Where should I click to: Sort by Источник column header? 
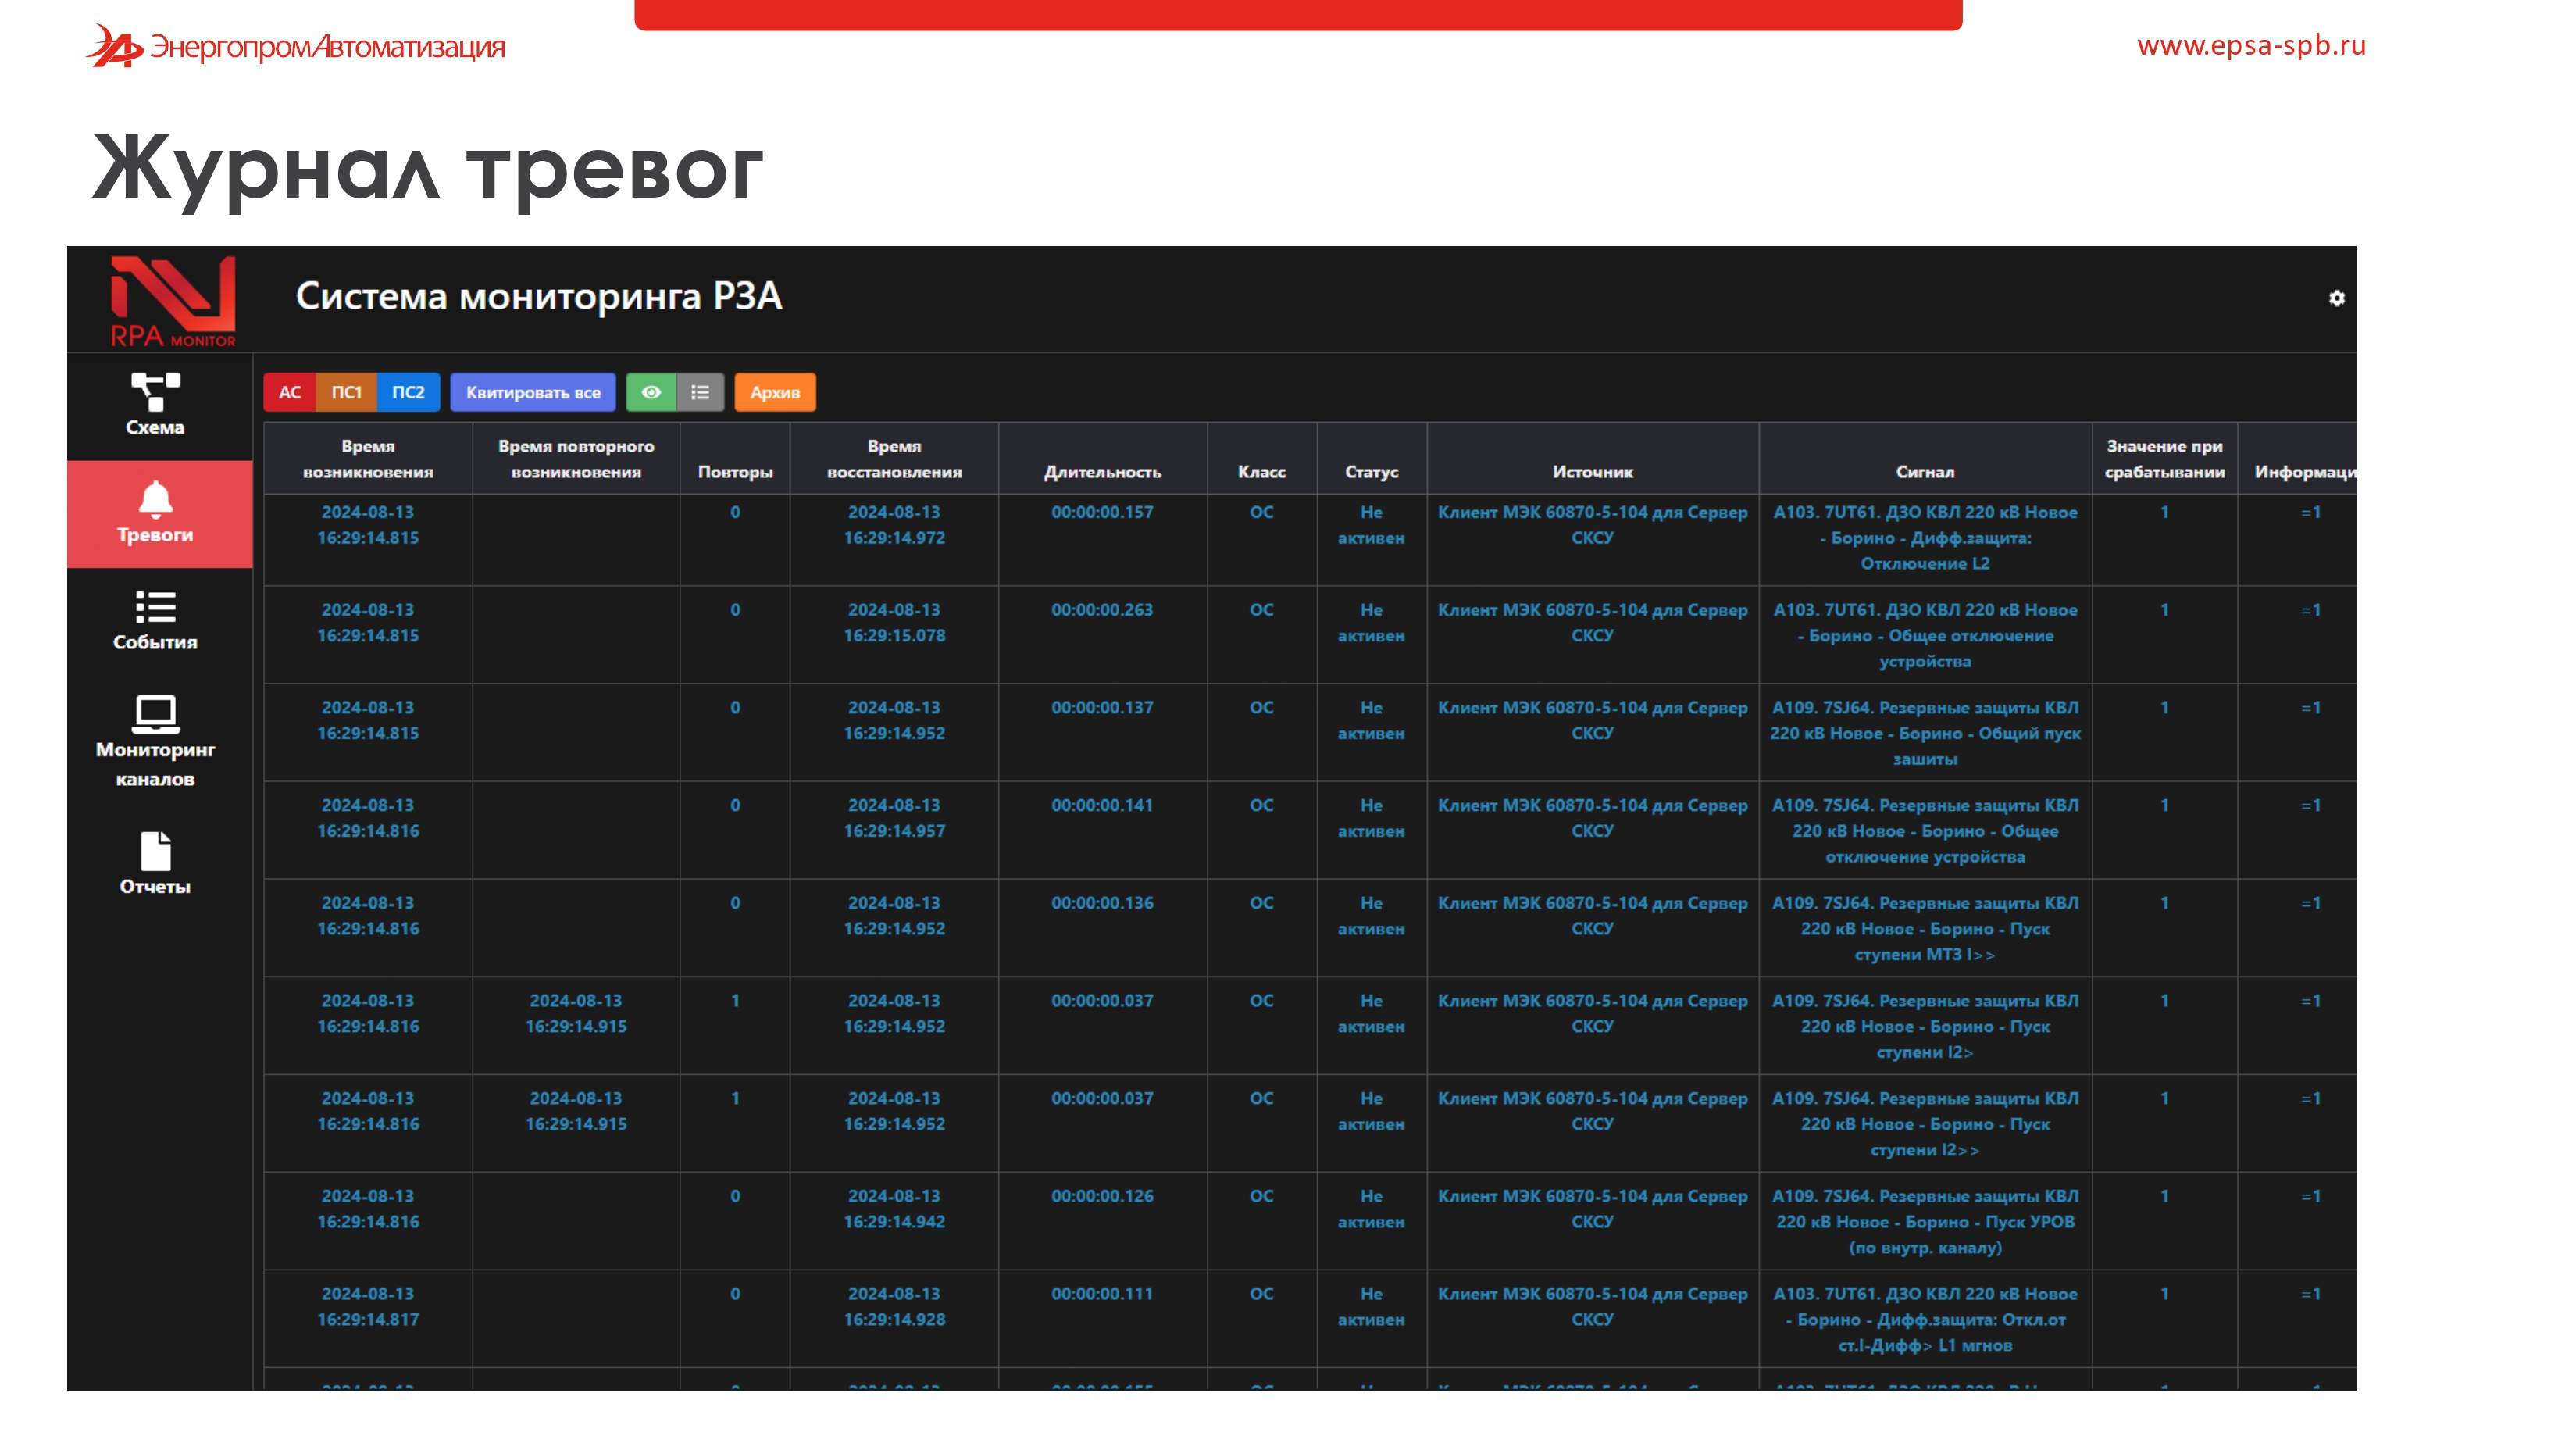tap(1592, 471)
